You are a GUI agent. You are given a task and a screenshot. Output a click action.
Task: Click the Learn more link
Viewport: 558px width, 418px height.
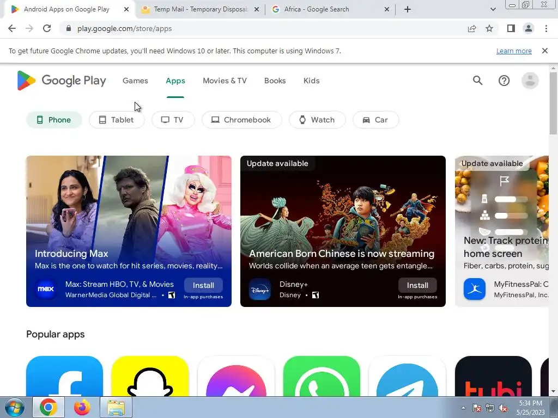(514, 51)
